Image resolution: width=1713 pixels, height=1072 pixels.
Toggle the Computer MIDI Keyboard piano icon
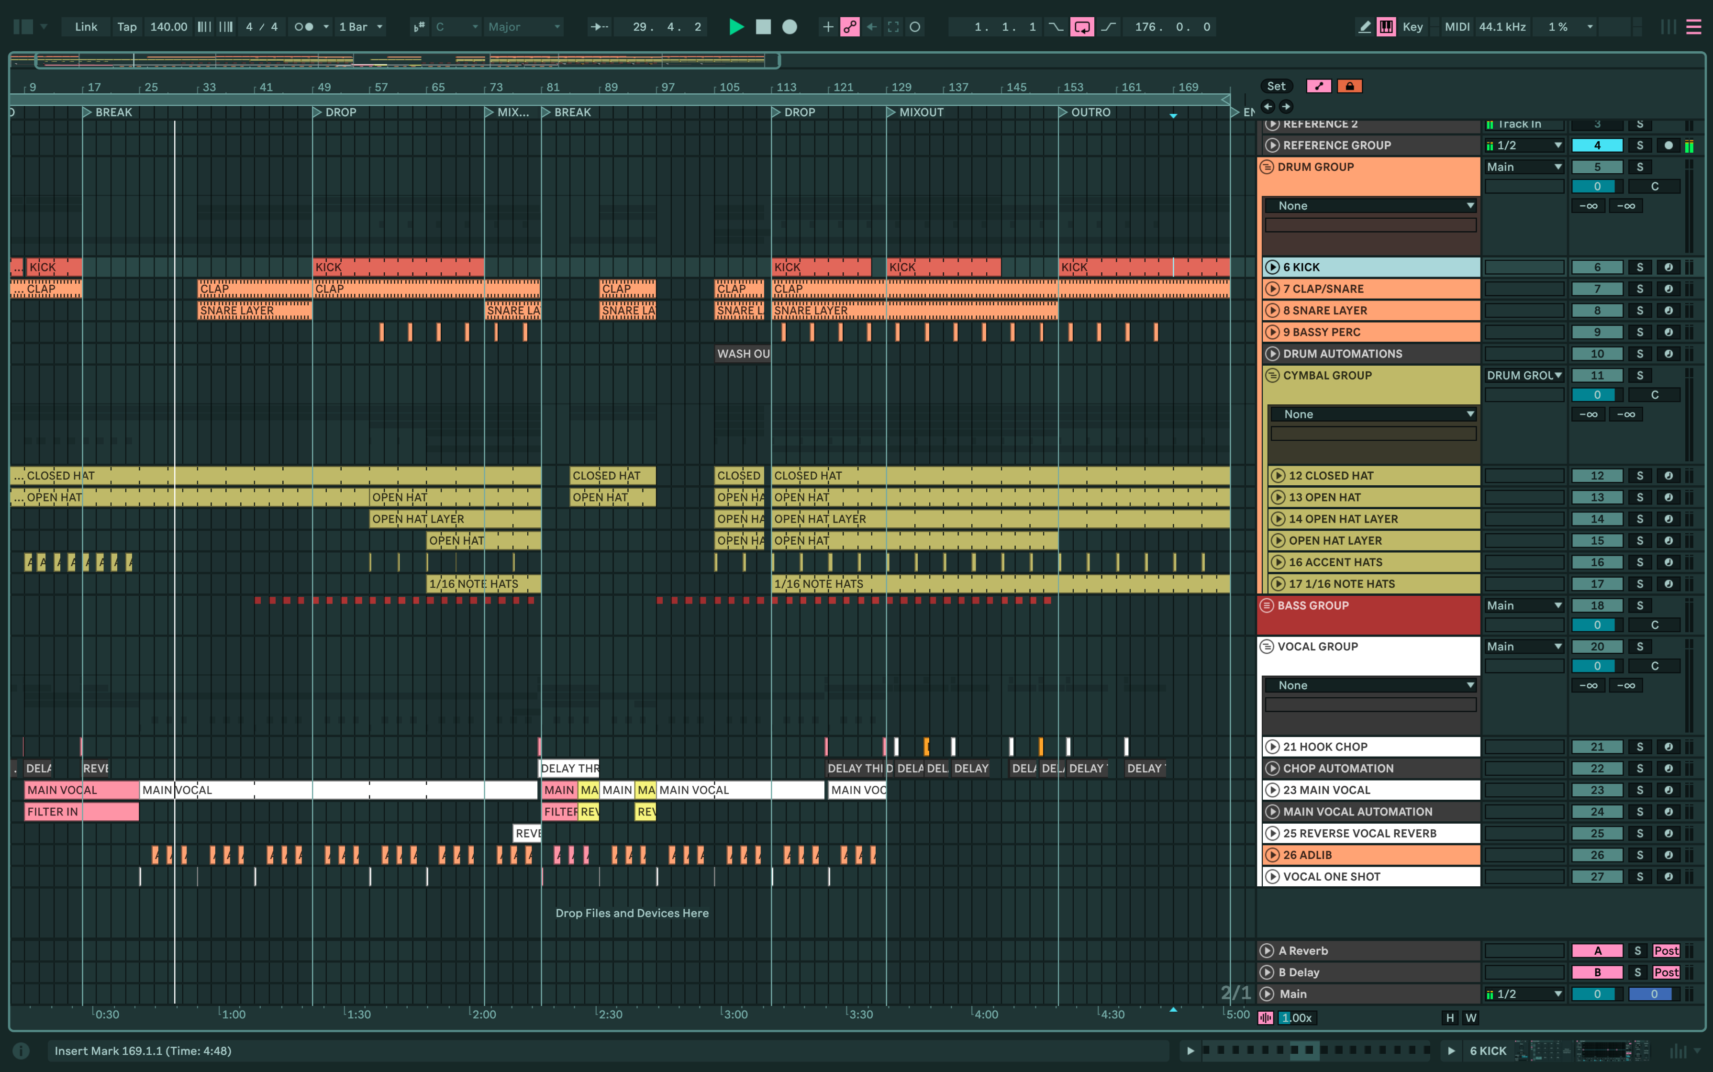point(1386,27)
